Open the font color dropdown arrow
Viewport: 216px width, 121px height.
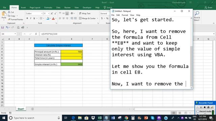coord(56,18)
